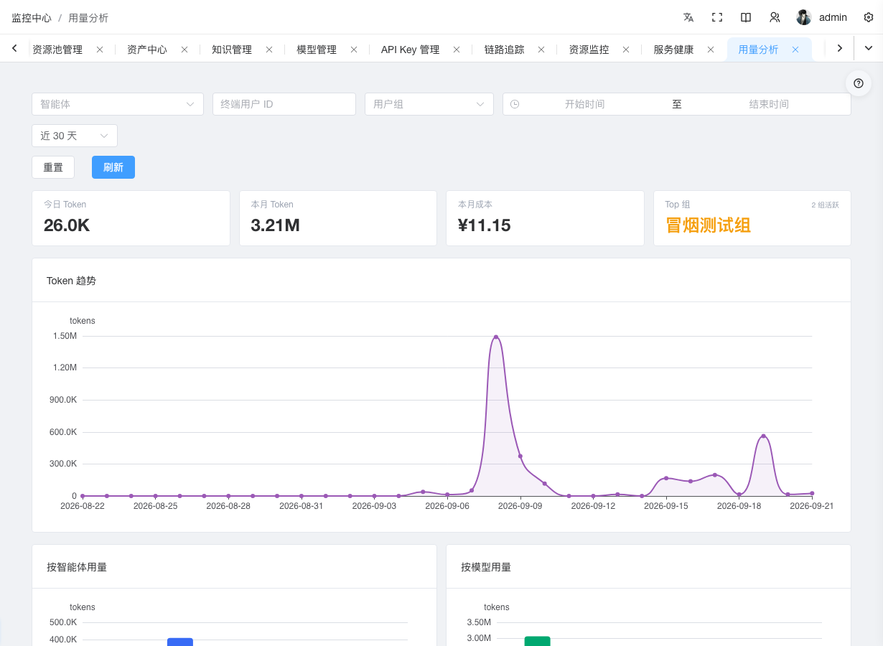The height and width of the screenshot is (646, 883).
Task: Click the 监控中心 breadcrumb
Action: 32,18
